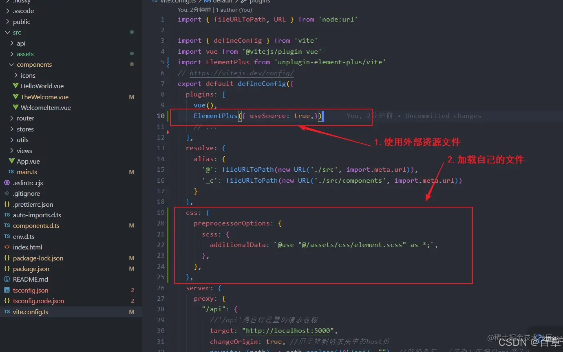Expand the utils folder chevron
The image size is (563, 352).
tap(11, 140)
